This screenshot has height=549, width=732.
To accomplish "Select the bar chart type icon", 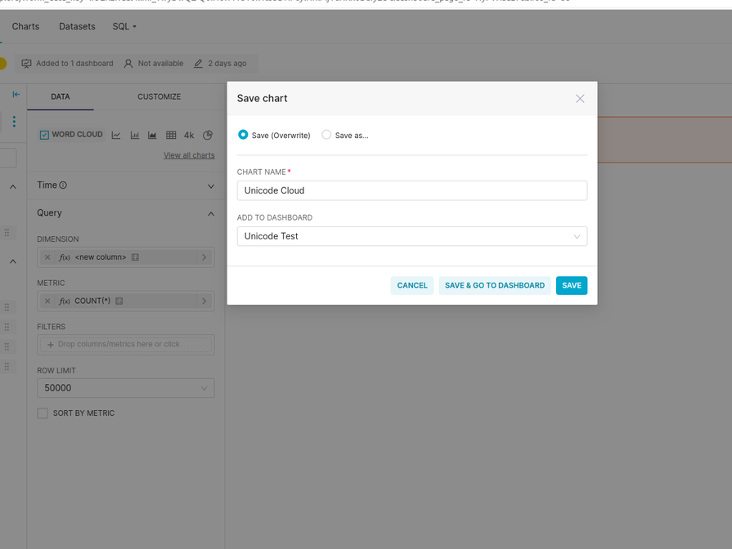I will (x=134, y=136).
